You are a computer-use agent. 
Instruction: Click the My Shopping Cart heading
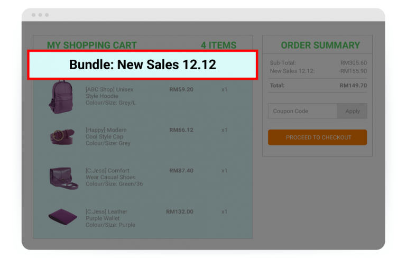pos(92,45)
